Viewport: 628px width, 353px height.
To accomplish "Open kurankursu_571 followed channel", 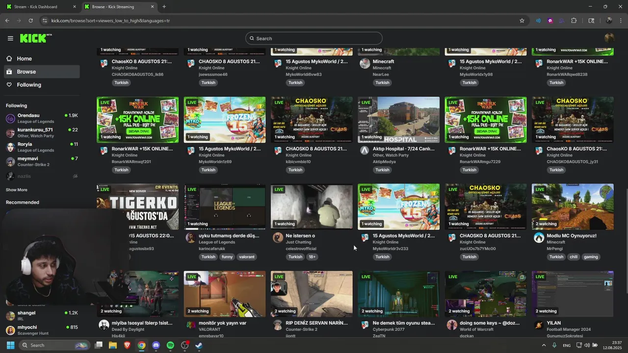I will 42,132.
